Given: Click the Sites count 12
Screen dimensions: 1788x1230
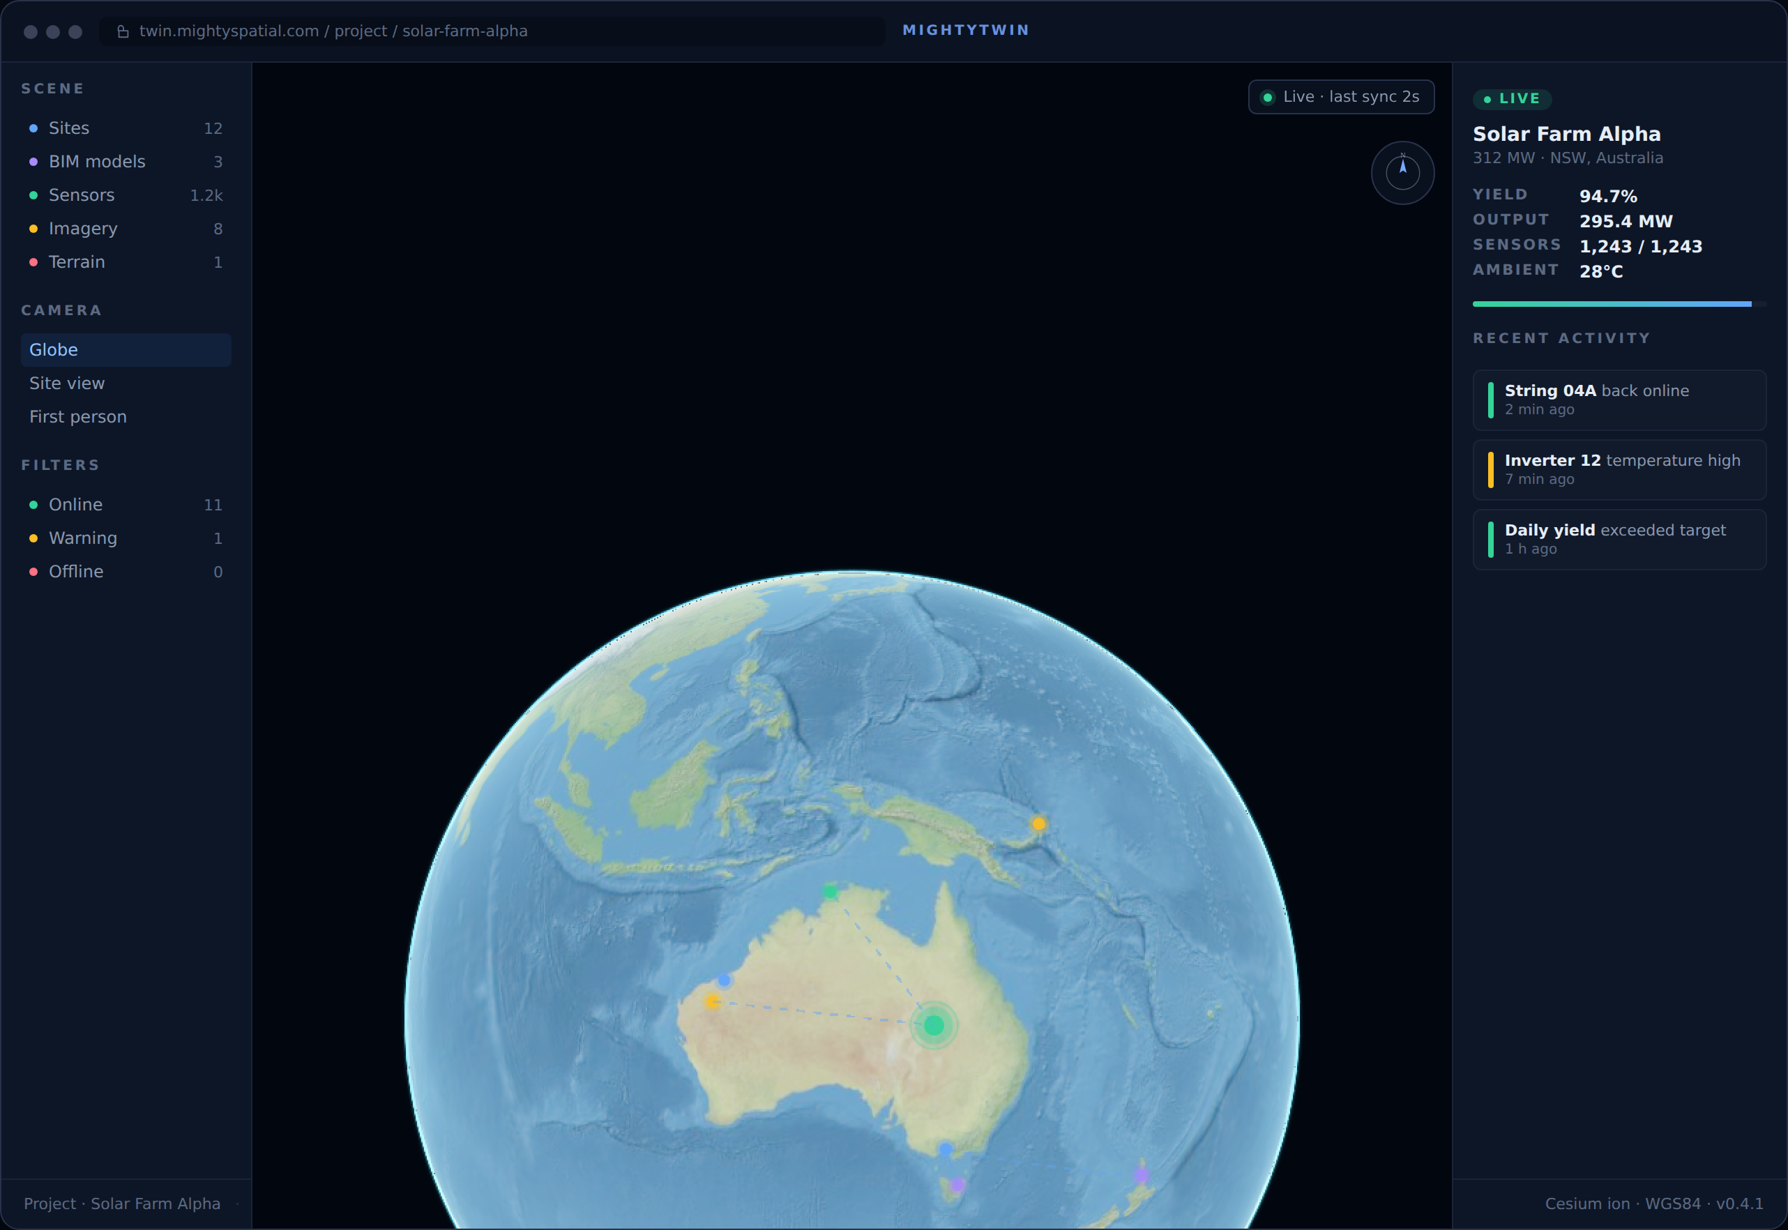Looking at the screenshot, I should point(213,129).
